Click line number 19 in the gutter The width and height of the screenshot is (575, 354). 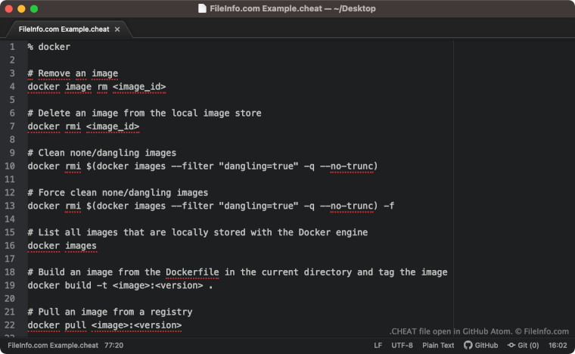(x=10, y=285)
